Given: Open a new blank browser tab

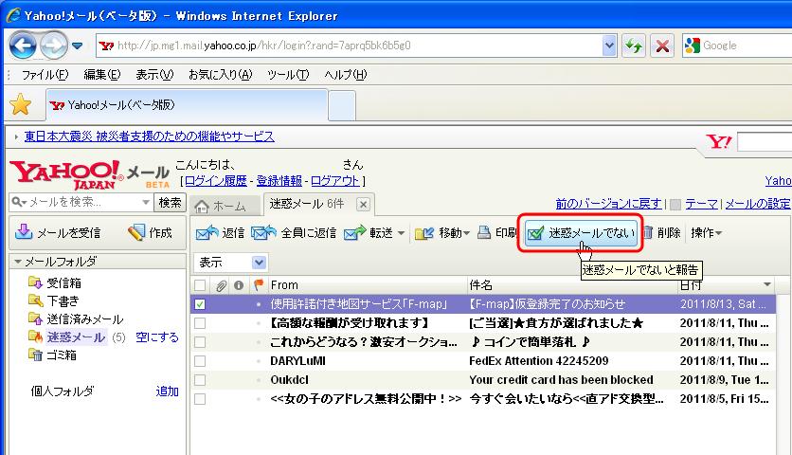Looking at the screenshot, I should (x=342, y=105).
